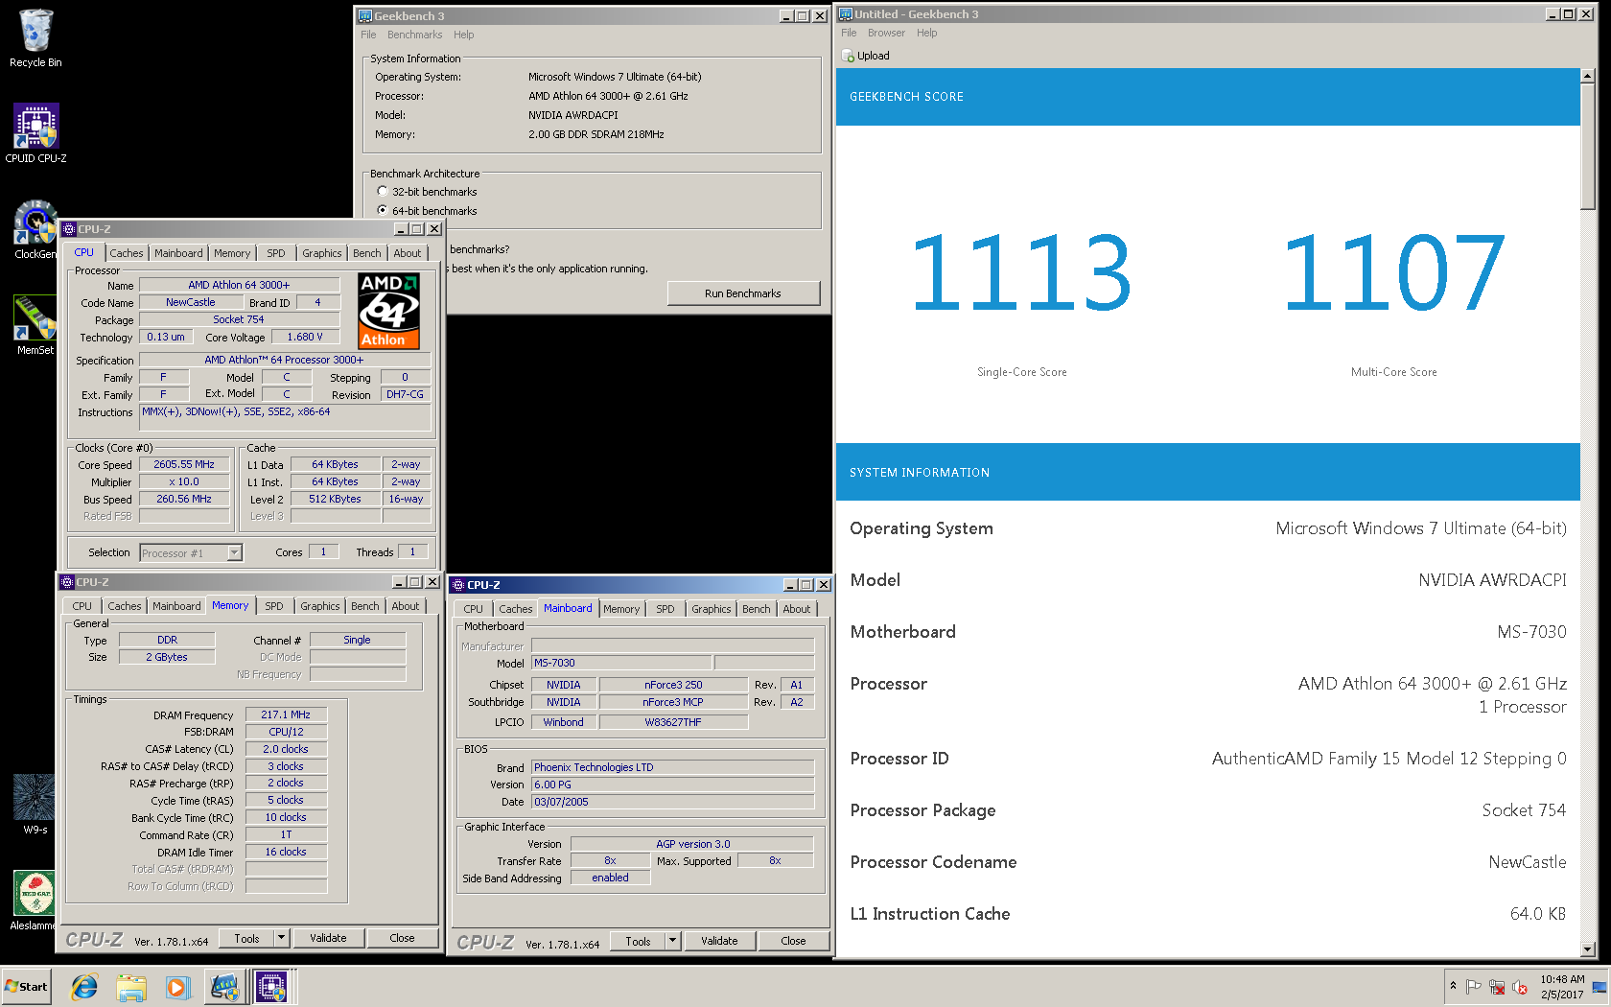Select 64-bit benchmarks radio button
The image size is (1611, 1007).
pyautogui.click(x=383, y=210)
